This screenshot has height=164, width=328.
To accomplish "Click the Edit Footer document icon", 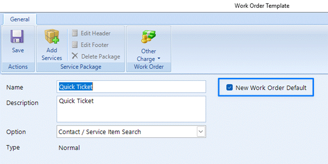I will point(75,44).
